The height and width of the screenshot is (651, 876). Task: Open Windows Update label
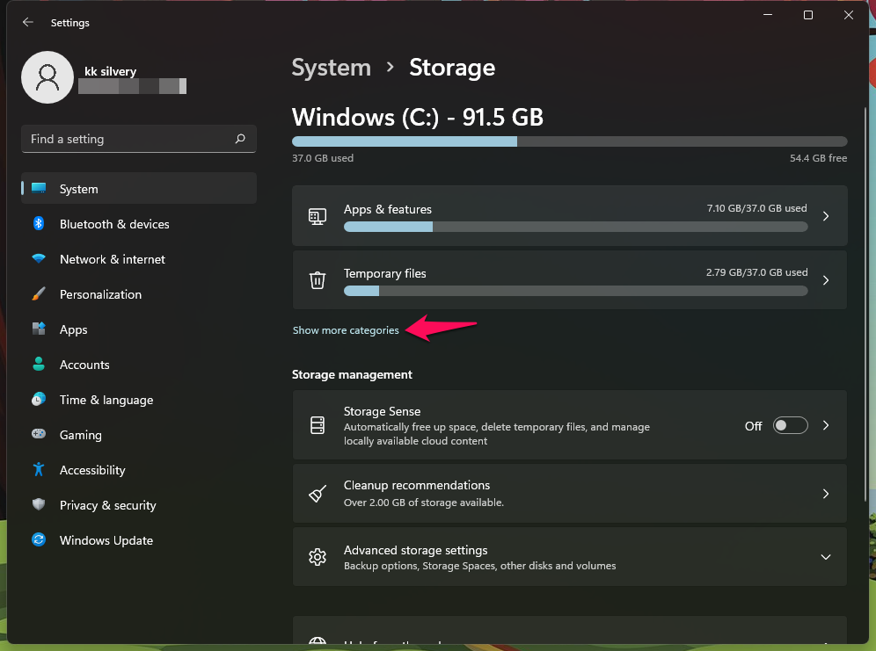(x=106, y=540)
